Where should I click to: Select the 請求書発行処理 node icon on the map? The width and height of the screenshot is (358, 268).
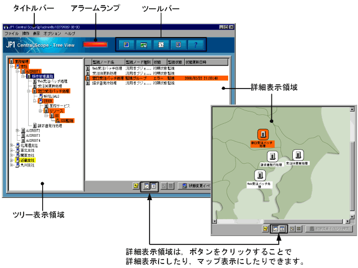pyautogui.click(x=273, y=156)
